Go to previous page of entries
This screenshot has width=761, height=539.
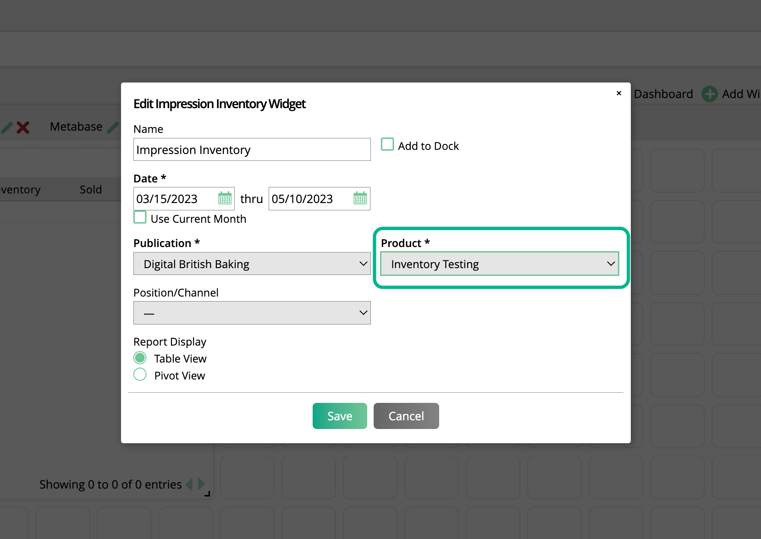(x=189, y=484)
